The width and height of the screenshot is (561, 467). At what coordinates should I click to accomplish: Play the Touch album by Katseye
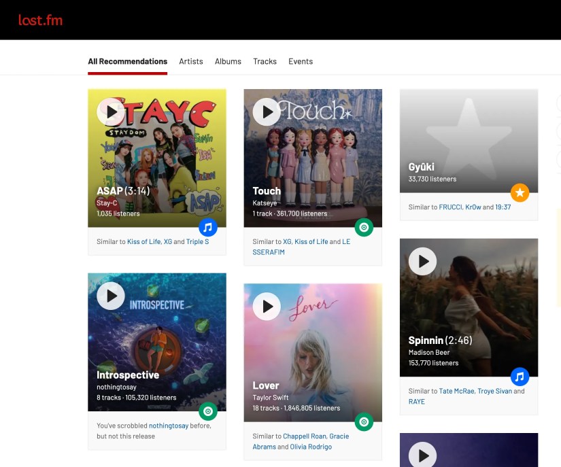pos(267,111)
